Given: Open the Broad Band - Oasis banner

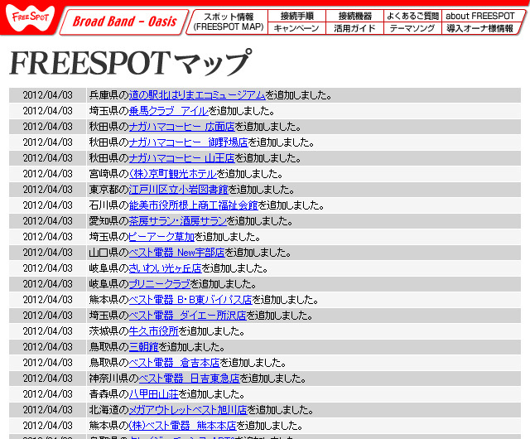Looking at the screenshot, I should pyautogui.click(x=124, y=22).
